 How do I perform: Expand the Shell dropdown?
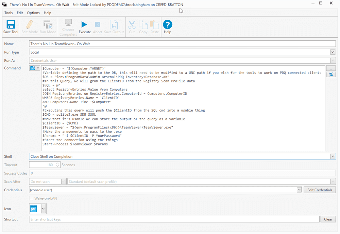tap(333, 156)
